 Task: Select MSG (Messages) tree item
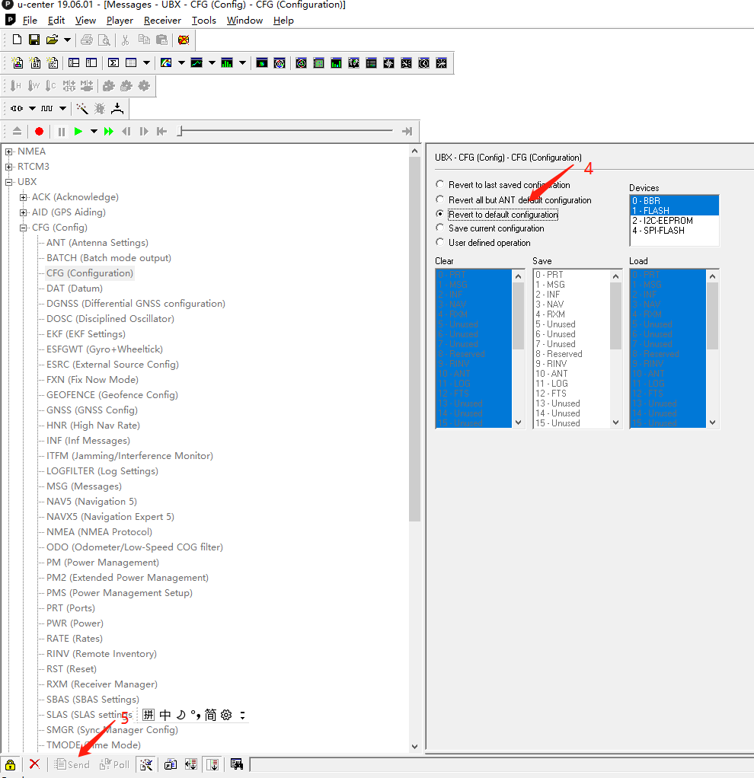pyautogui.click(x=84, y=486)
